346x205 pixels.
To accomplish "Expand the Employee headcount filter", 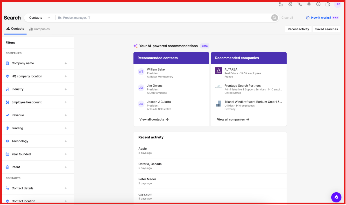I will (66, 102).
